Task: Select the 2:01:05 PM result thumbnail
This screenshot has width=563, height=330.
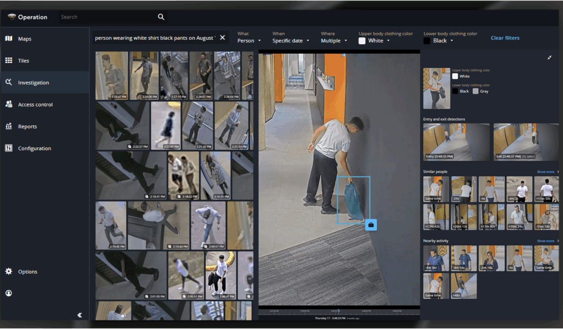Action: click(131, 275)
